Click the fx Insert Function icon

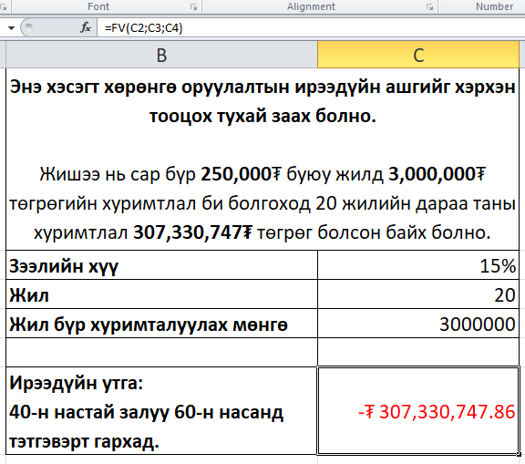pyautogui.click(x=86, y=27)
